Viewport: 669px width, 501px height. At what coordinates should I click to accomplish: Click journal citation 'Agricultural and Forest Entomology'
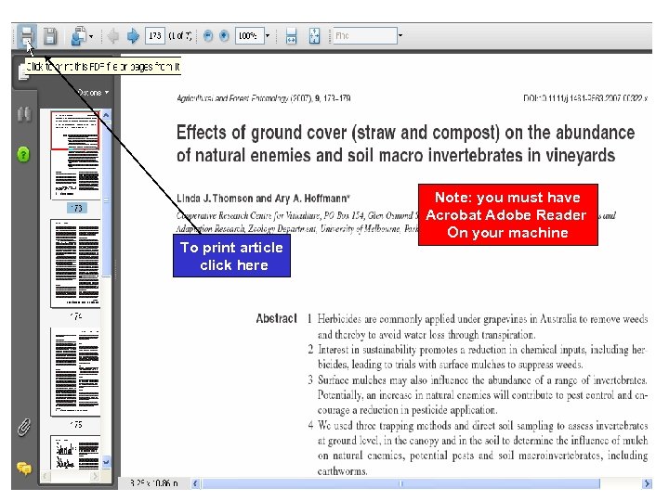(x=263, y=98)
